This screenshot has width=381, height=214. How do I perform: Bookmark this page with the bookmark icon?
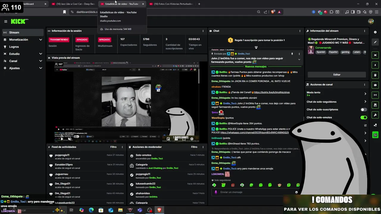point(64,12)
